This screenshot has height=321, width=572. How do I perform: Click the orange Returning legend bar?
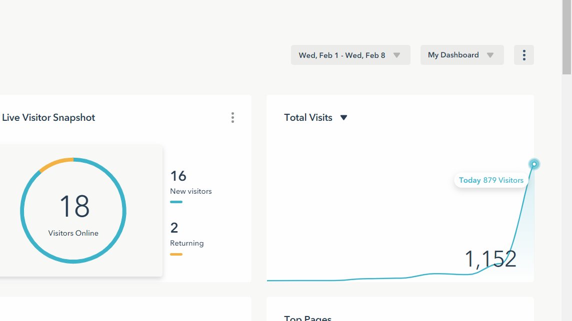tap(176, 254)
